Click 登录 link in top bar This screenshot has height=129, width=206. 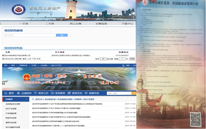[x=128, y=66]
